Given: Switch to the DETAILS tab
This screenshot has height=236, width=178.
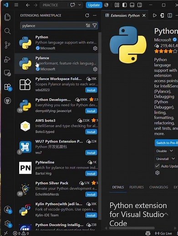Looking at the screenshot, I should pyautogui.click(x=118, y=187).
